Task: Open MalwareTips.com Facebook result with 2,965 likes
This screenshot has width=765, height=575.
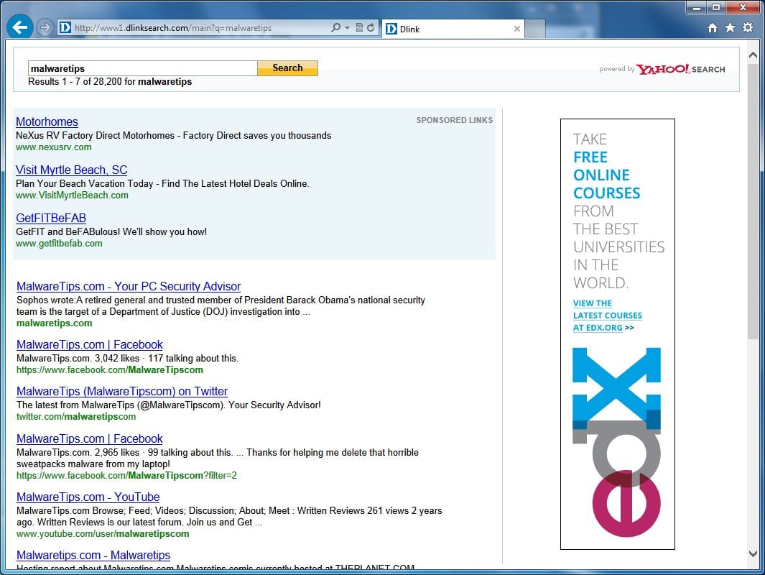Action: coord(90,439)
